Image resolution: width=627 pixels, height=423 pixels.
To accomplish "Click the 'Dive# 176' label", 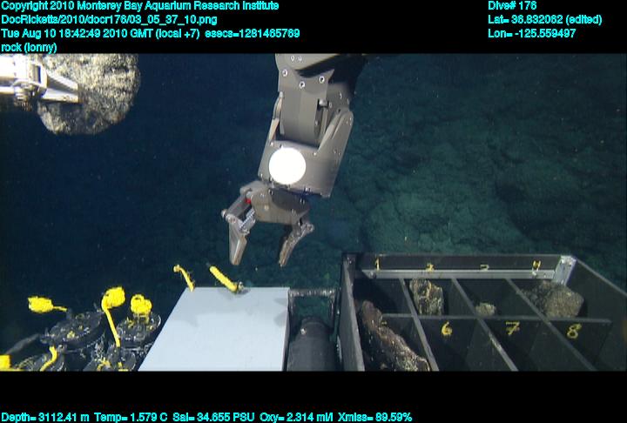I will [x=512, y=5].
